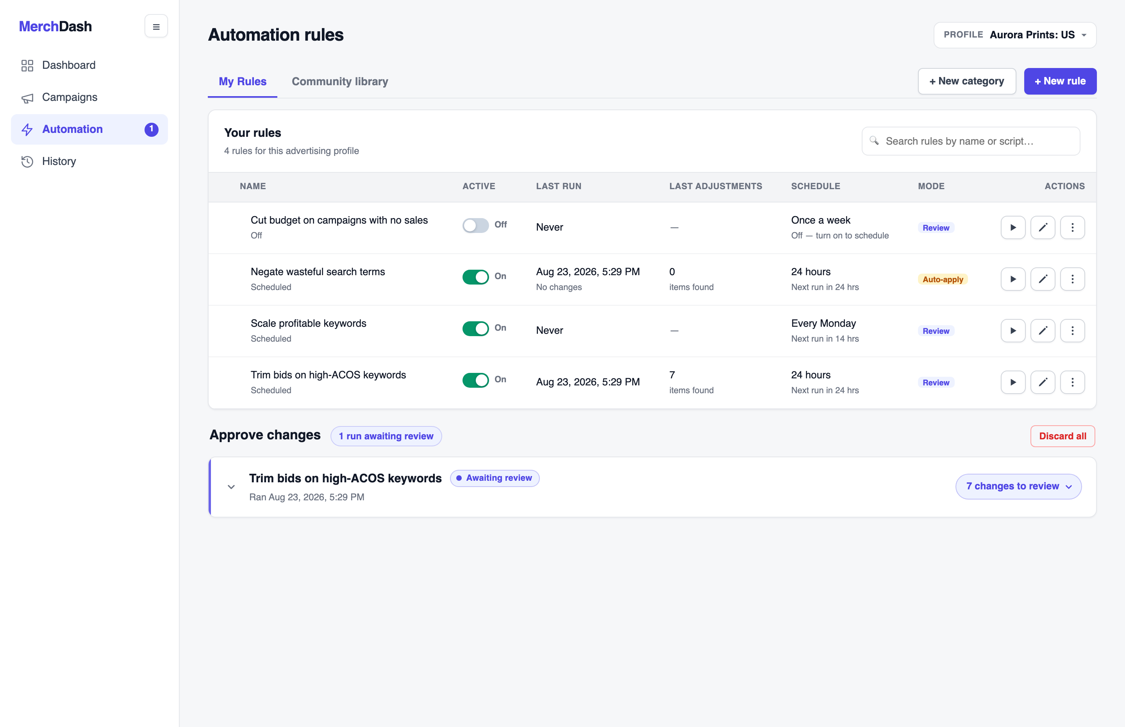Click the NAME column header

point(252,186)
